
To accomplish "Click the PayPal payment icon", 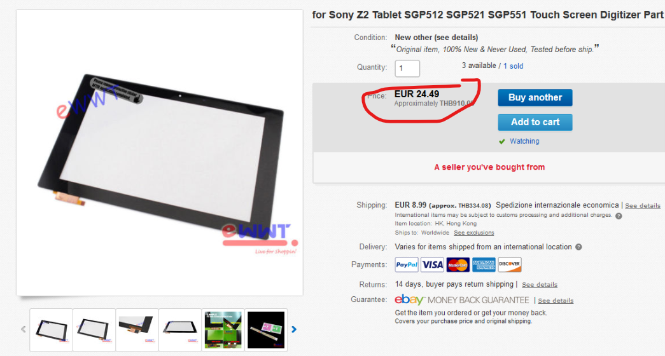I will tap(407, 265).
